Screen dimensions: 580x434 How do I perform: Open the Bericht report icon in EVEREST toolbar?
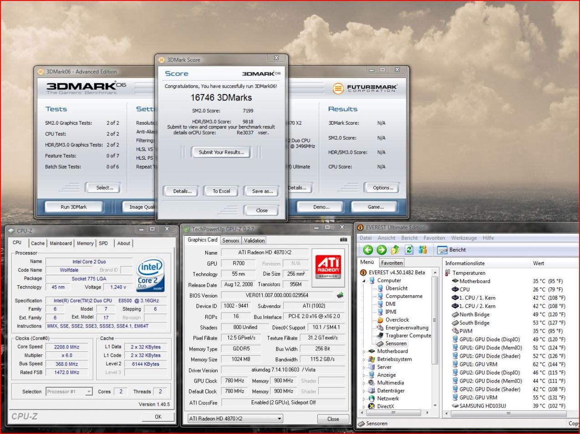(x=443, y=250)
